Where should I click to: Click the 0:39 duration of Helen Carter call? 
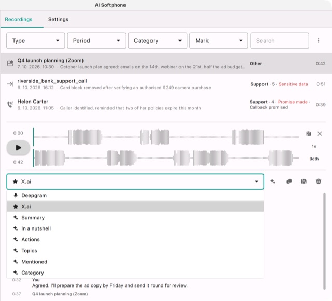tap(321, 105)
